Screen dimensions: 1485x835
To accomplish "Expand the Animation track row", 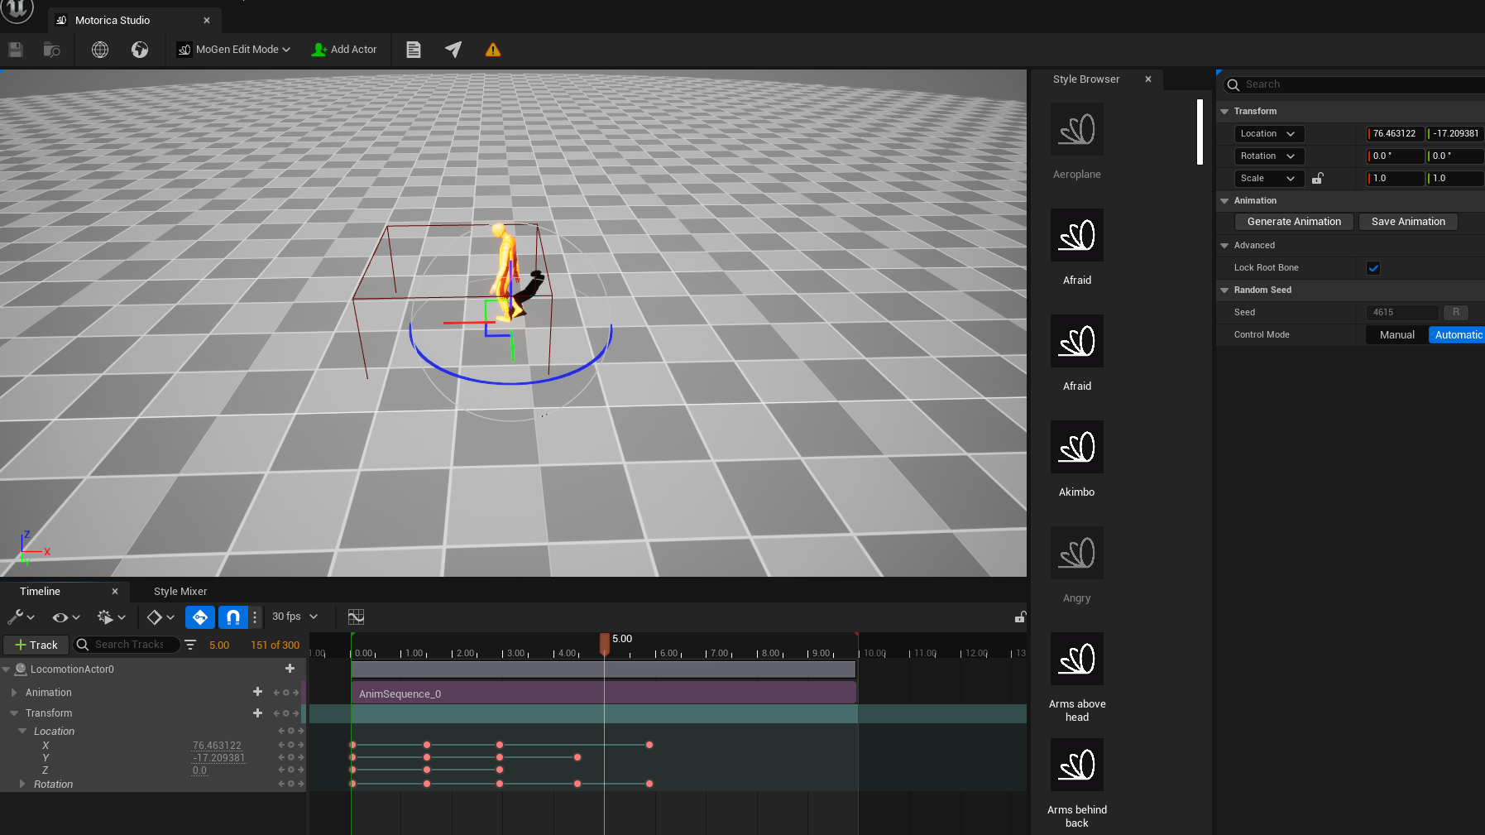I will (x=14, y=693).
